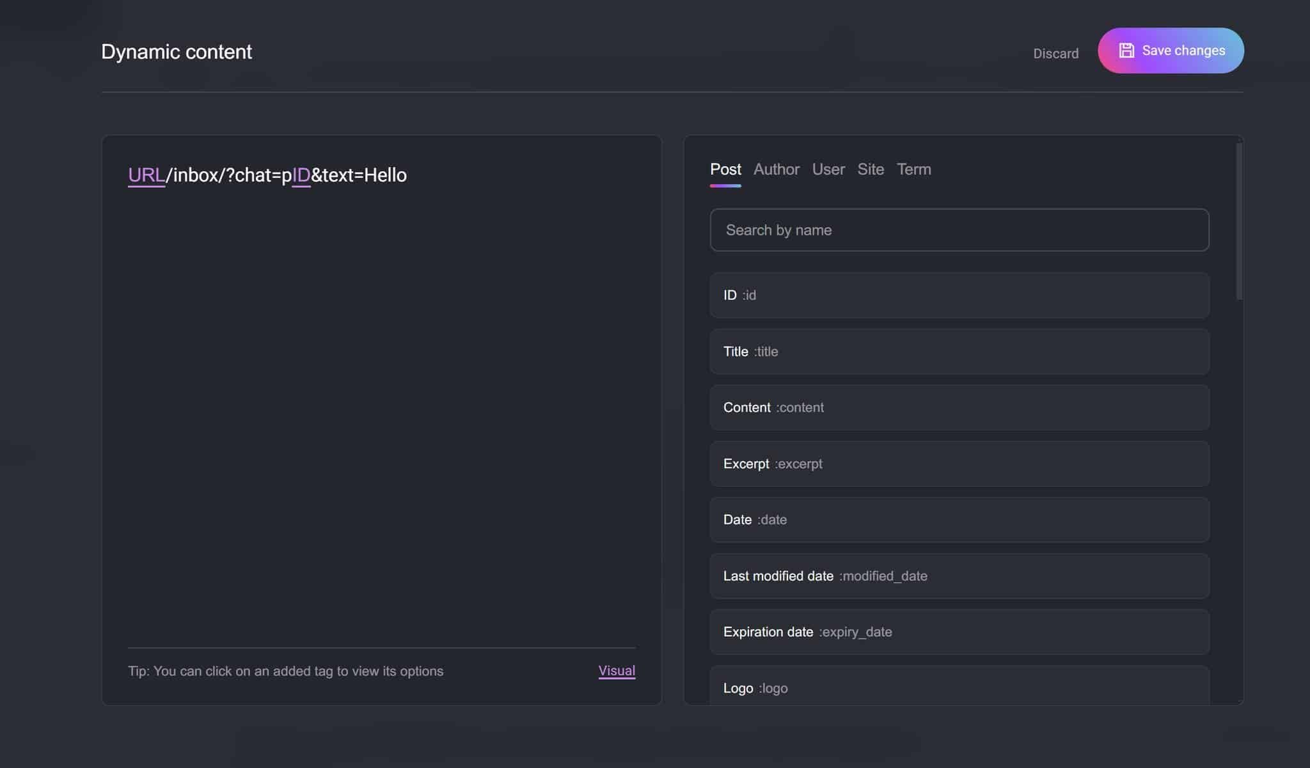Insert the ID :id tag
This screenshot has width=1310, height=768.
click(x=959, y=295)
